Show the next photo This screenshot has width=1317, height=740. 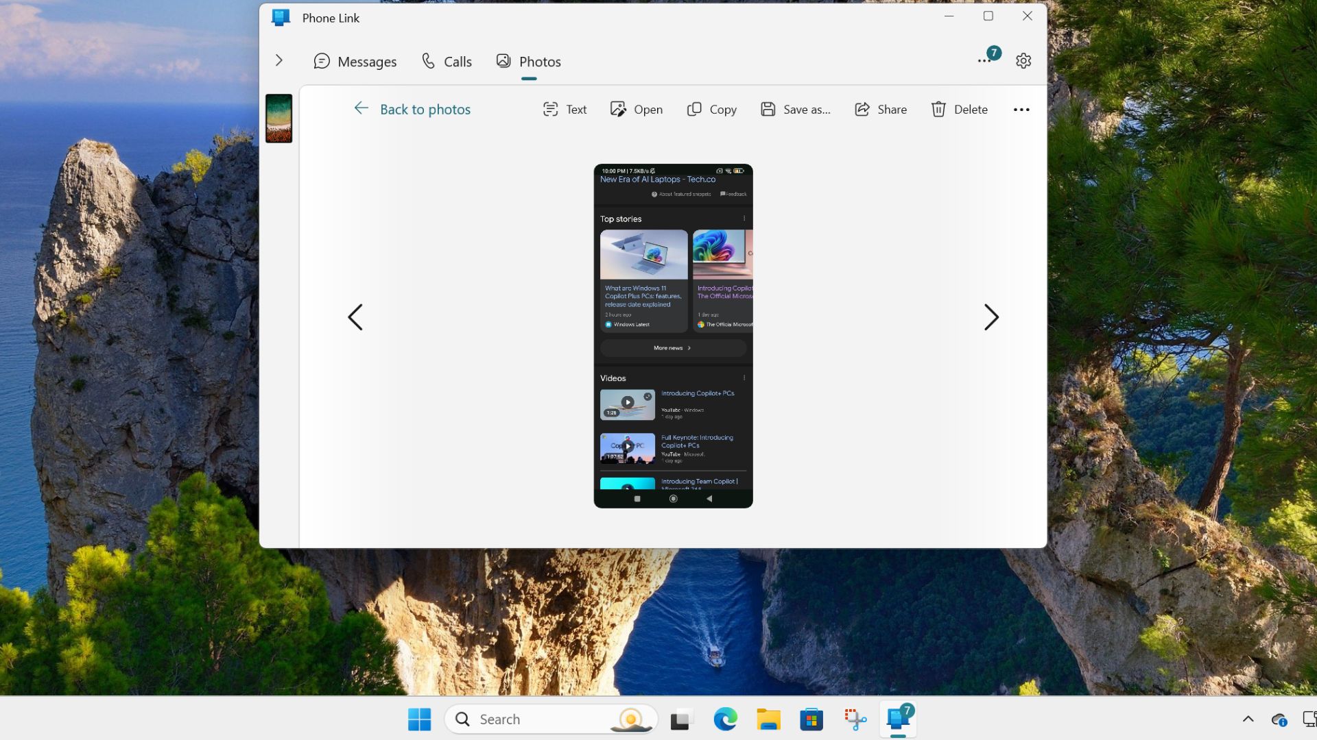coord(991,317)
